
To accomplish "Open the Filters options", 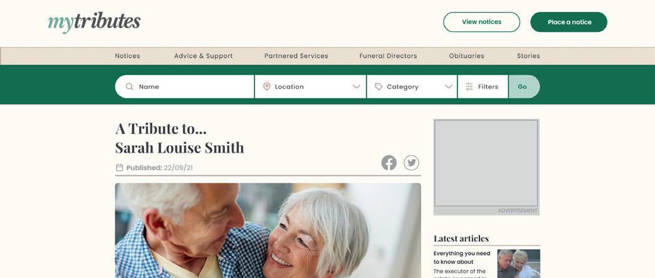I will pyautogui.click(x=483, y=86).
